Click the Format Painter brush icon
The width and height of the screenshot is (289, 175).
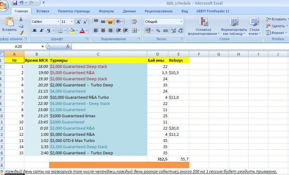[x=21, y=33]
